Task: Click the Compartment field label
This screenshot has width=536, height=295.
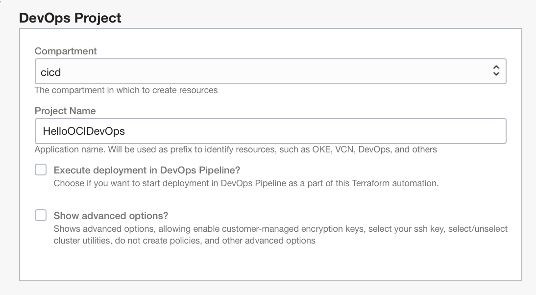Action: click(66, 51)
